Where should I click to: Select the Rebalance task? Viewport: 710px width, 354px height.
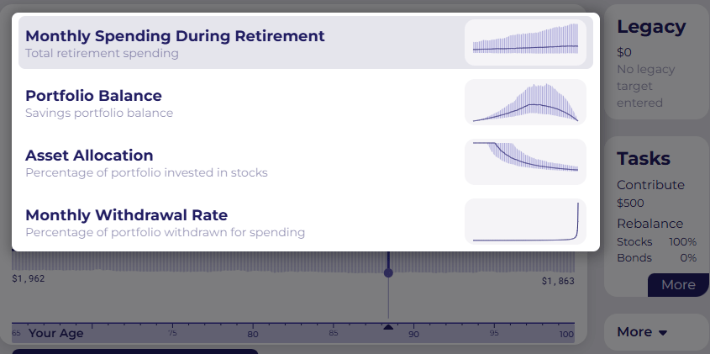click(650, 224)
